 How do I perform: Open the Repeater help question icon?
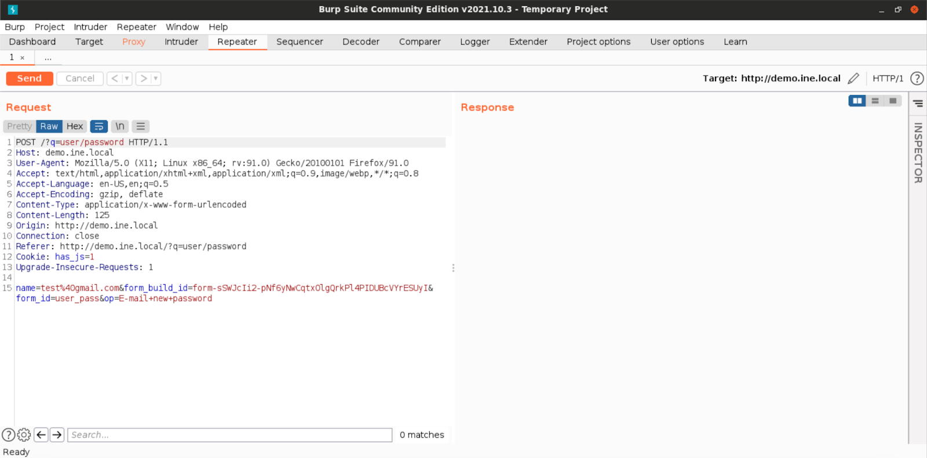[917, 78]
